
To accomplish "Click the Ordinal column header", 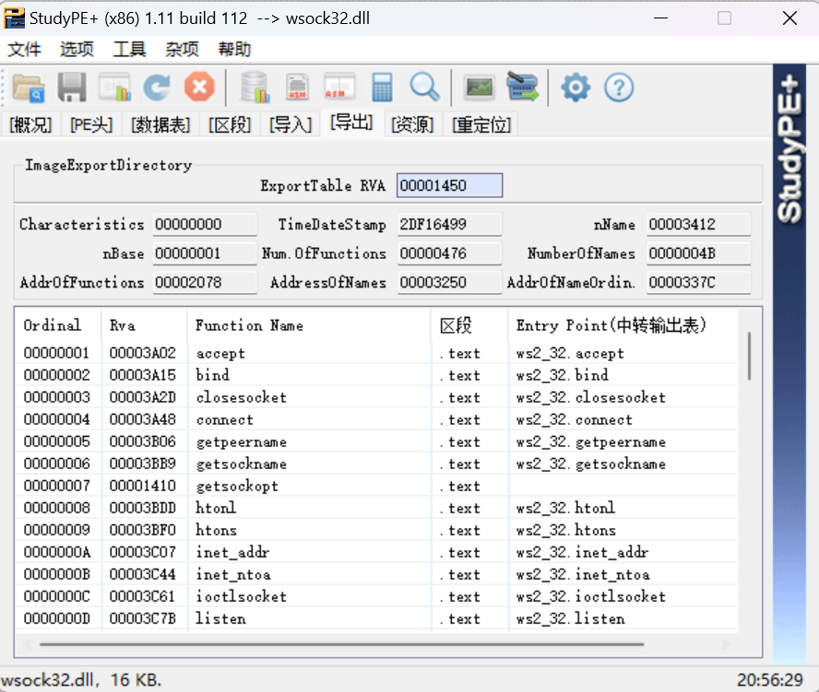I will (53, 325).
